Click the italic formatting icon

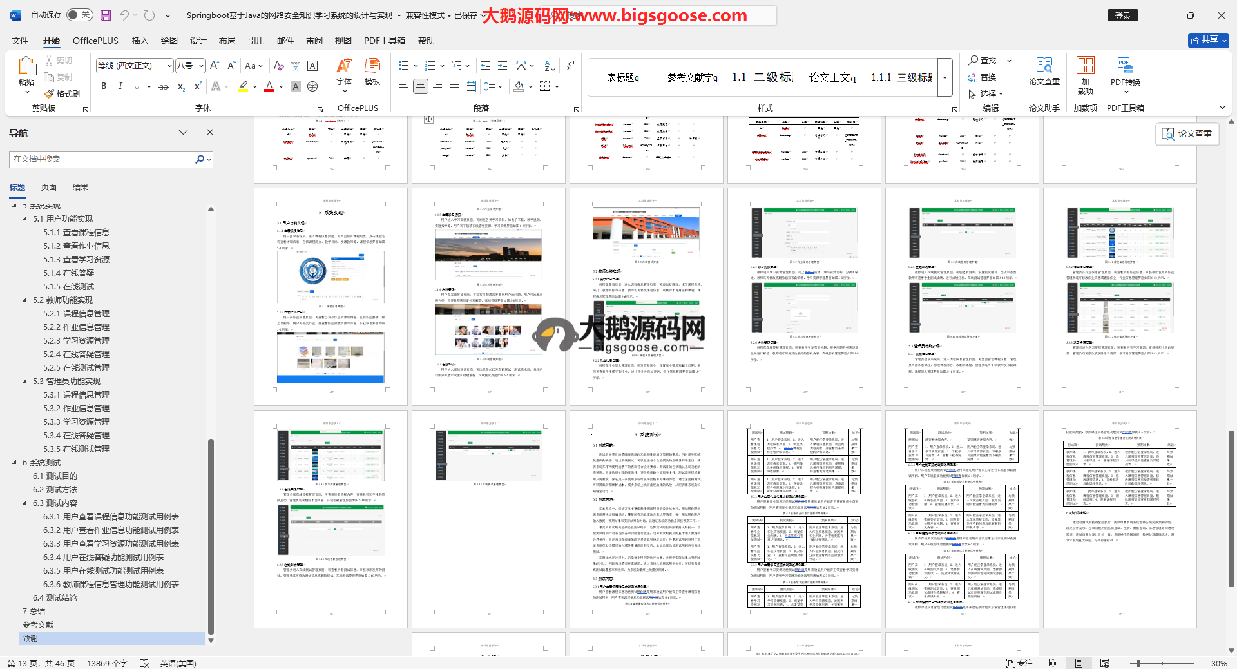[120, 86]
